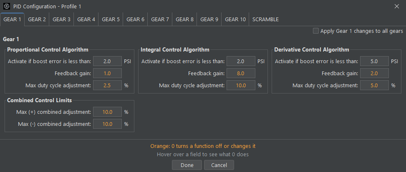Click Max (+) combined adjustment field
This screenshot has height=172, width=406.
pyautogui.click(x=107, y=112)
